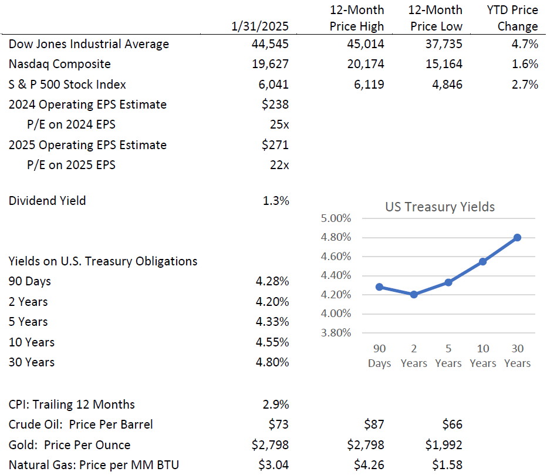Viewport: 547px width, 475px height.
Task: Select Dow Jones 12-month high 45,014
Action: pos(365,44)
